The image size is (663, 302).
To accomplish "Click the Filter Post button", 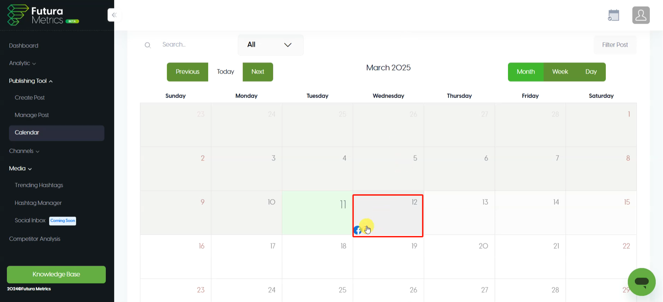I will coord(615,45).
